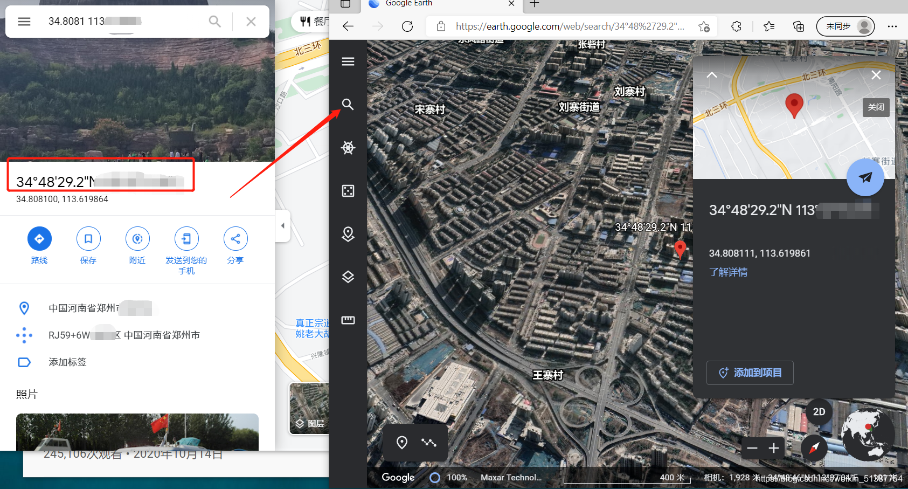Click the 发送到您的手机 send-to-phone button
The width and height of the screenshot is (908, 489).
tap(186, 251)
